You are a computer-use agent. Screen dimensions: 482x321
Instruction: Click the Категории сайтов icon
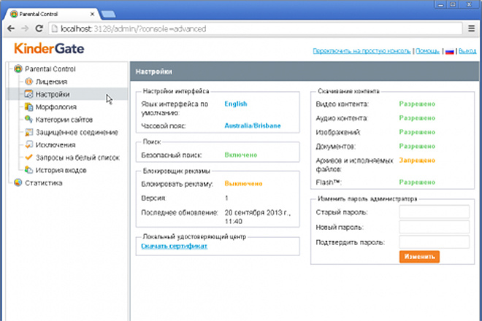tap(29, 119)
